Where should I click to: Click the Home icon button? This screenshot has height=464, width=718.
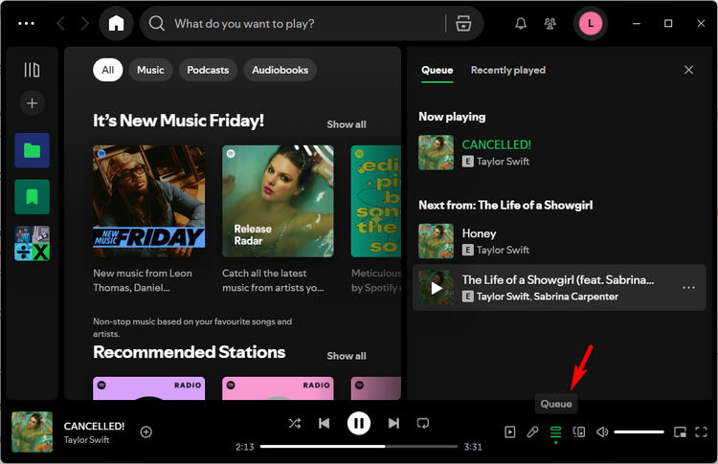click(x=116, y=23)
